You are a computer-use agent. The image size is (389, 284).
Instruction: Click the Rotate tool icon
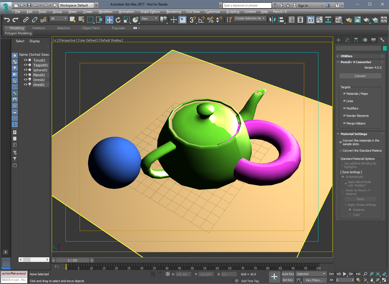coord(118,20)
